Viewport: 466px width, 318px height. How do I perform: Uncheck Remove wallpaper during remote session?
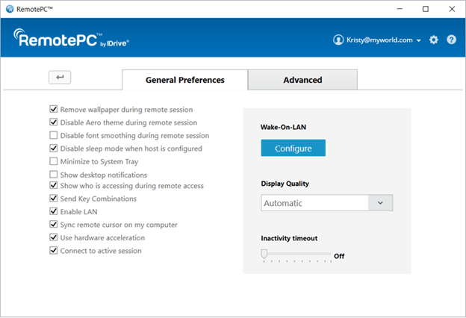tap(54, 110)
